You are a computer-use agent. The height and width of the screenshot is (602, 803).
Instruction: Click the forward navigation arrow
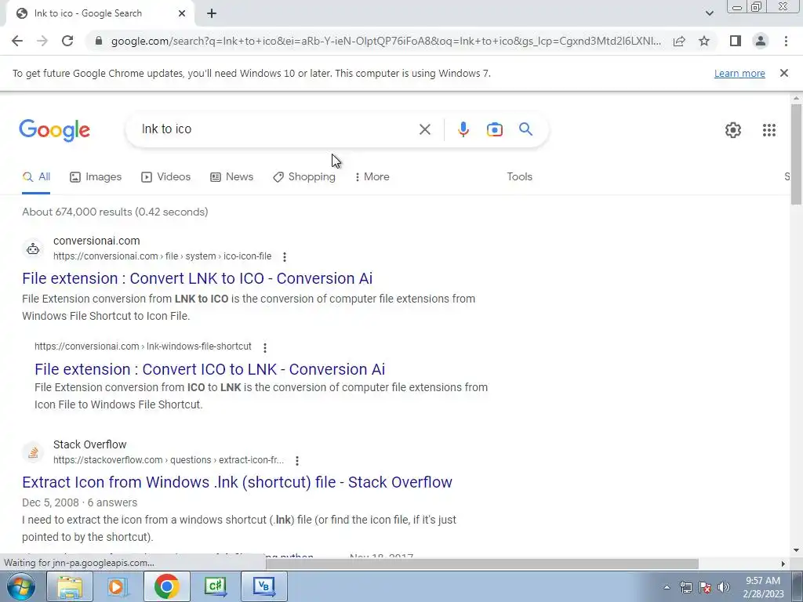(x=42, y=41)
